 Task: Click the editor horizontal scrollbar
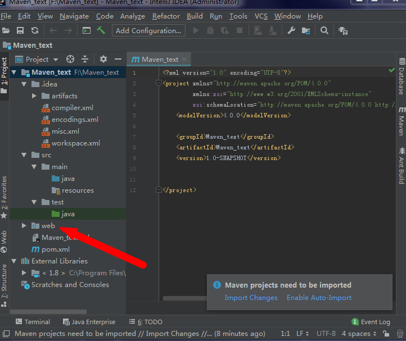click(185, 298)
